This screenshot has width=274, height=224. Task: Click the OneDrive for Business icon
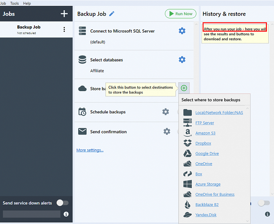tap(187, 194)
